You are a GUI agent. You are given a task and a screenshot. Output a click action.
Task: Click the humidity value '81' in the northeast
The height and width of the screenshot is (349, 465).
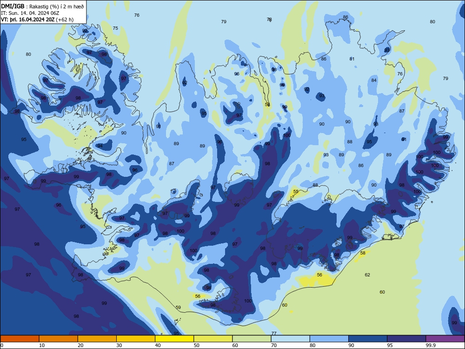[x=352, y=59]
